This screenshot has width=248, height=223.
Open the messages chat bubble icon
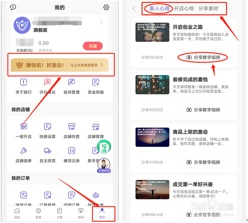(x=13, y=7)
